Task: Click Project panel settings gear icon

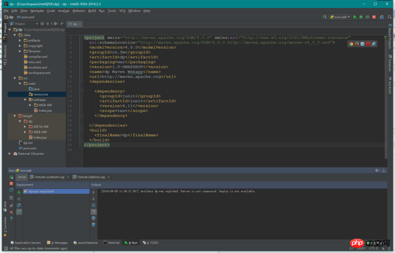Action: (x=55, y=24)
